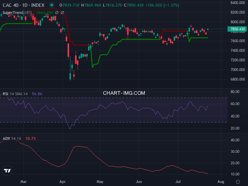Select the SuperTrend indicator label
The image size is (248, 186).
pos(13,12)
